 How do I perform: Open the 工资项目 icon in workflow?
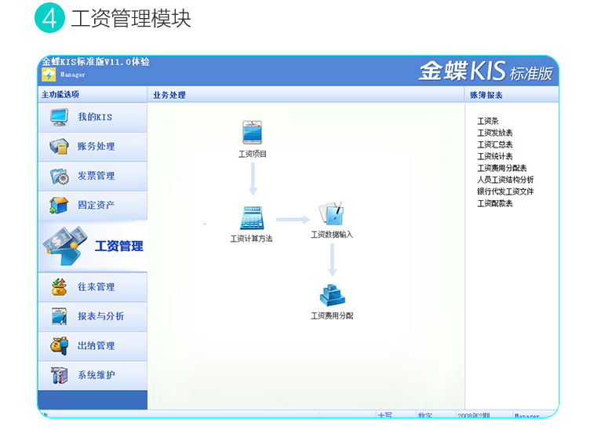(252, 133)
